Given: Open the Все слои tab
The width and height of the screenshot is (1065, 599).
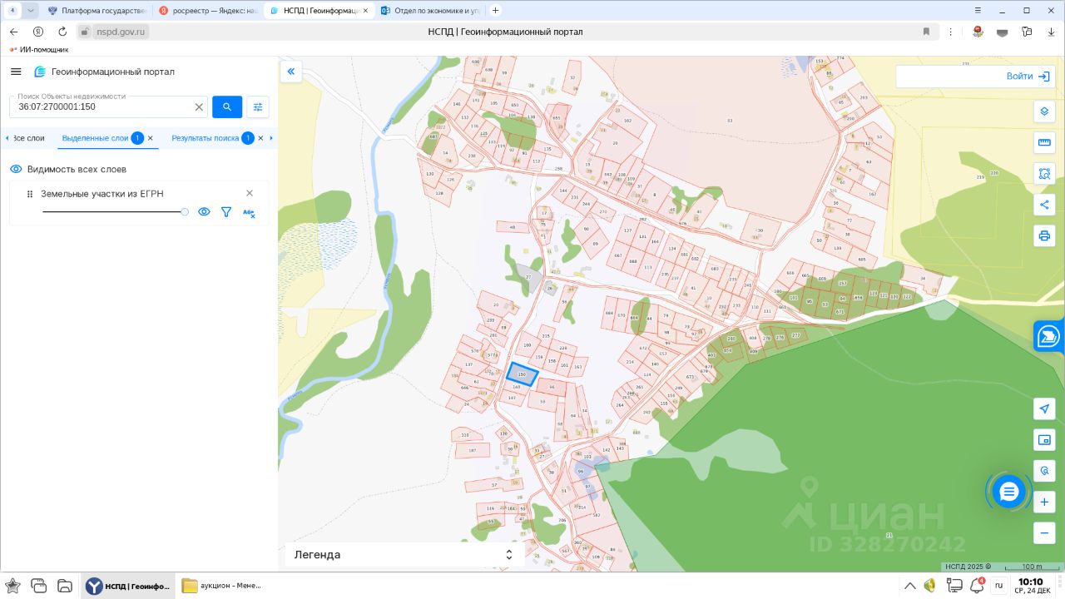Looking at the screenshot, I should pyautogui.click(x=28, y=138).
